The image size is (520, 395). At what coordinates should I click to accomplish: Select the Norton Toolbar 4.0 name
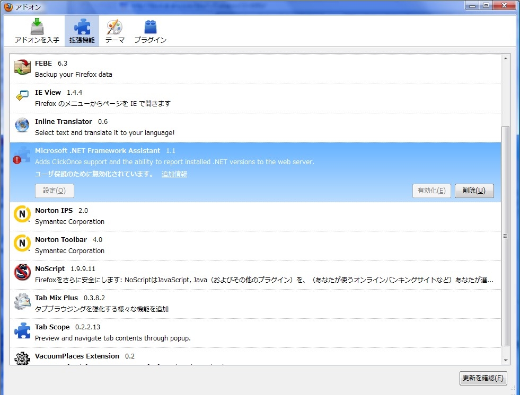pyautogui.click(x=69, y=239)
